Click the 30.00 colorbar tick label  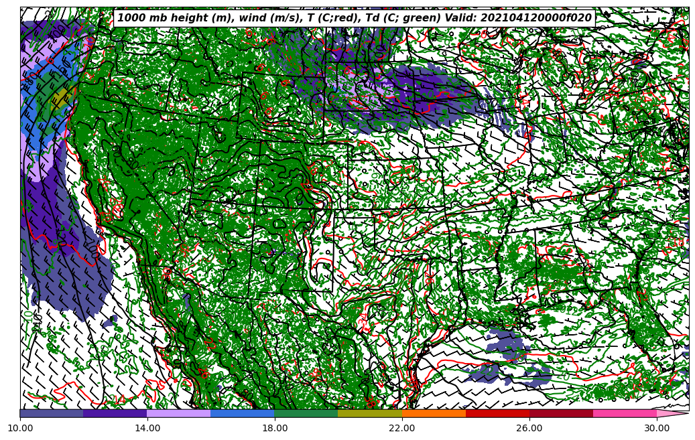[657, 428]
